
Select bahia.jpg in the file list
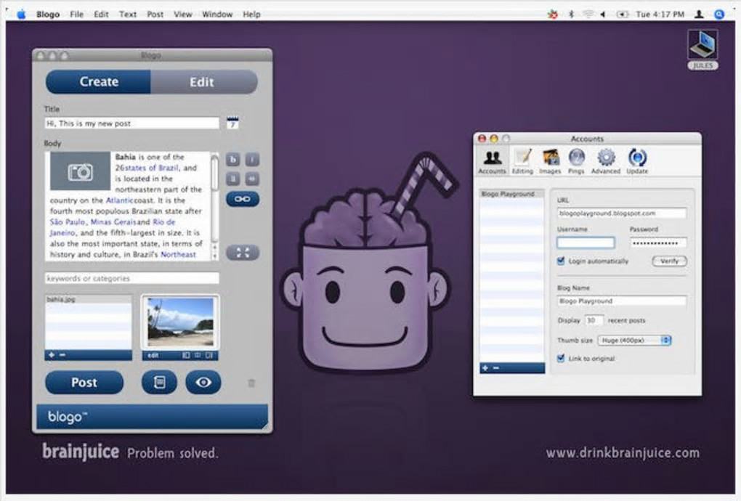pos(89,299)
